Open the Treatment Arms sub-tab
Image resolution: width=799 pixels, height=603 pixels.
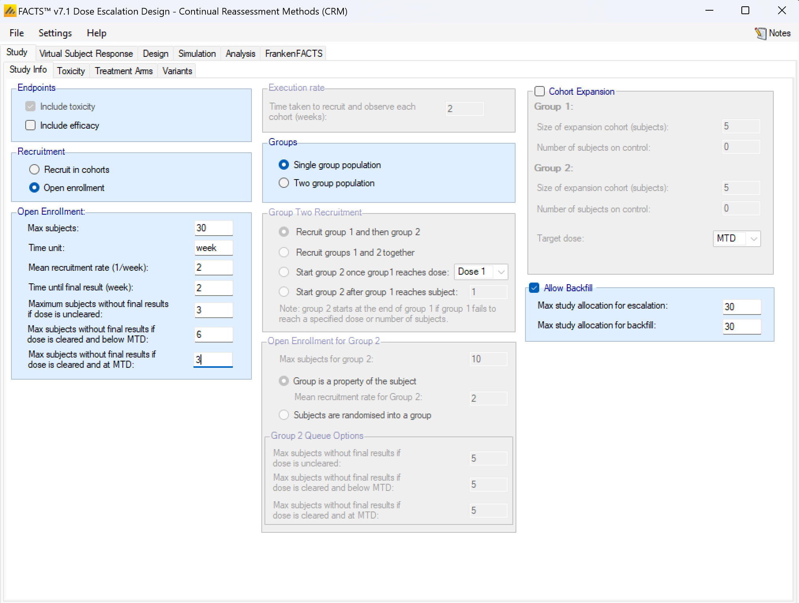[x=124, y=71]
